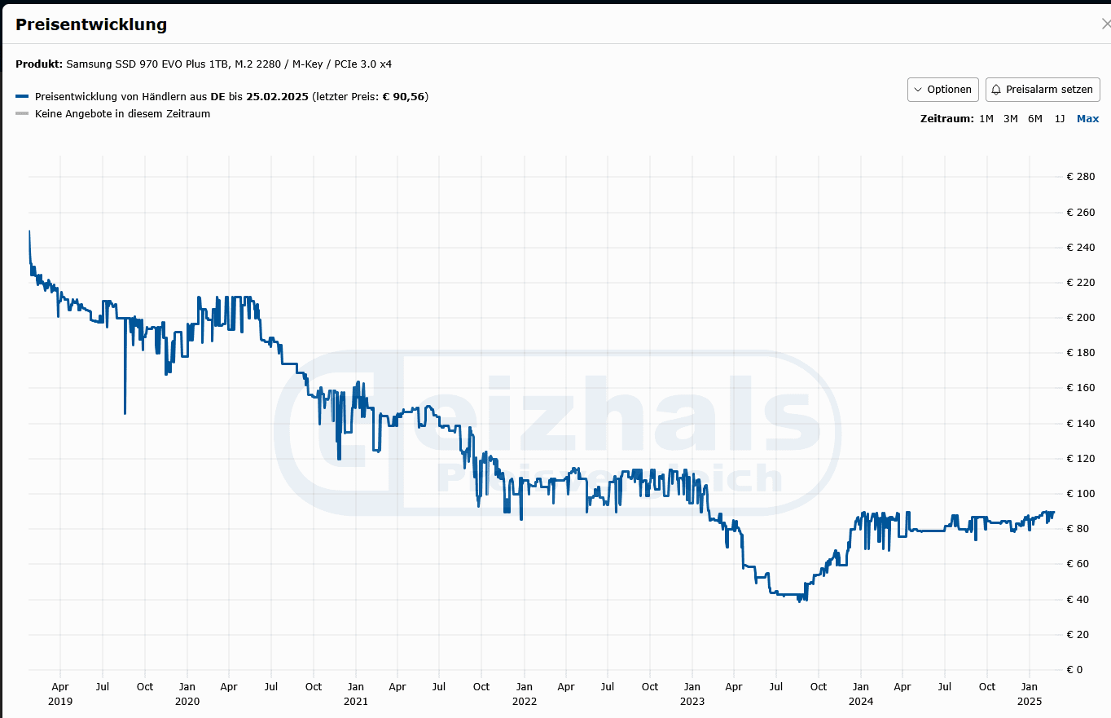This screenshot has width=1111, height=718.
Task: Click the € 180 y-axis label
Action: tap(1080, 353)
